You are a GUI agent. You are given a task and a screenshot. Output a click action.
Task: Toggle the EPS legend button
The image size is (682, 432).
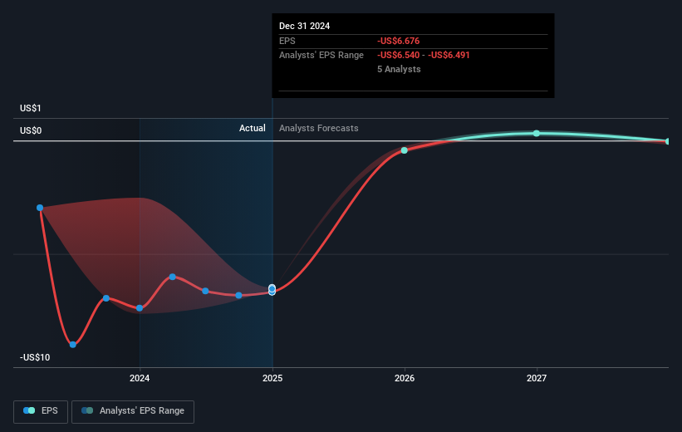pyautogui.click(x=41, y=411)
